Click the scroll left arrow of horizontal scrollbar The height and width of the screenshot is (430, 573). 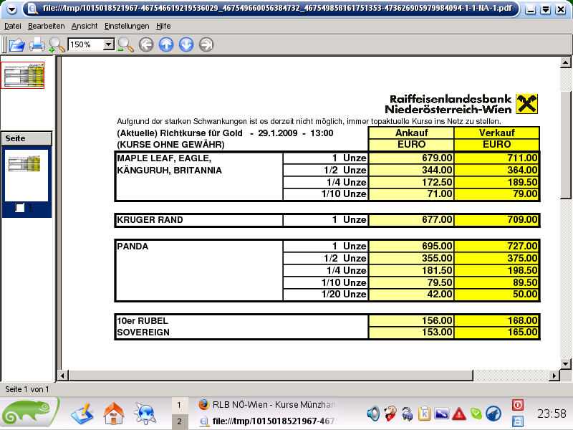coord(63,376)
